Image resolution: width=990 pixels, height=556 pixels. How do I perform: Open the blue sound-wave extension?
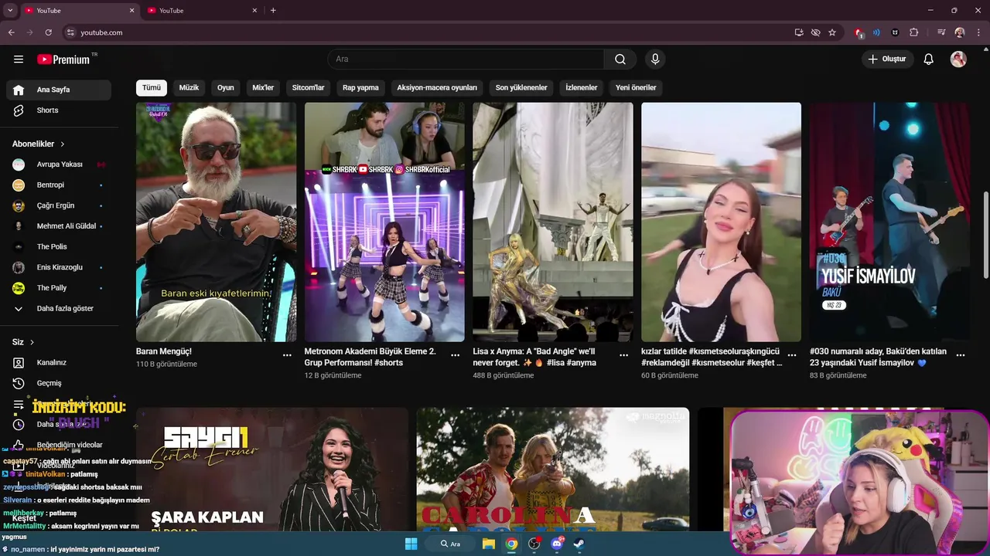click(876, 32)
